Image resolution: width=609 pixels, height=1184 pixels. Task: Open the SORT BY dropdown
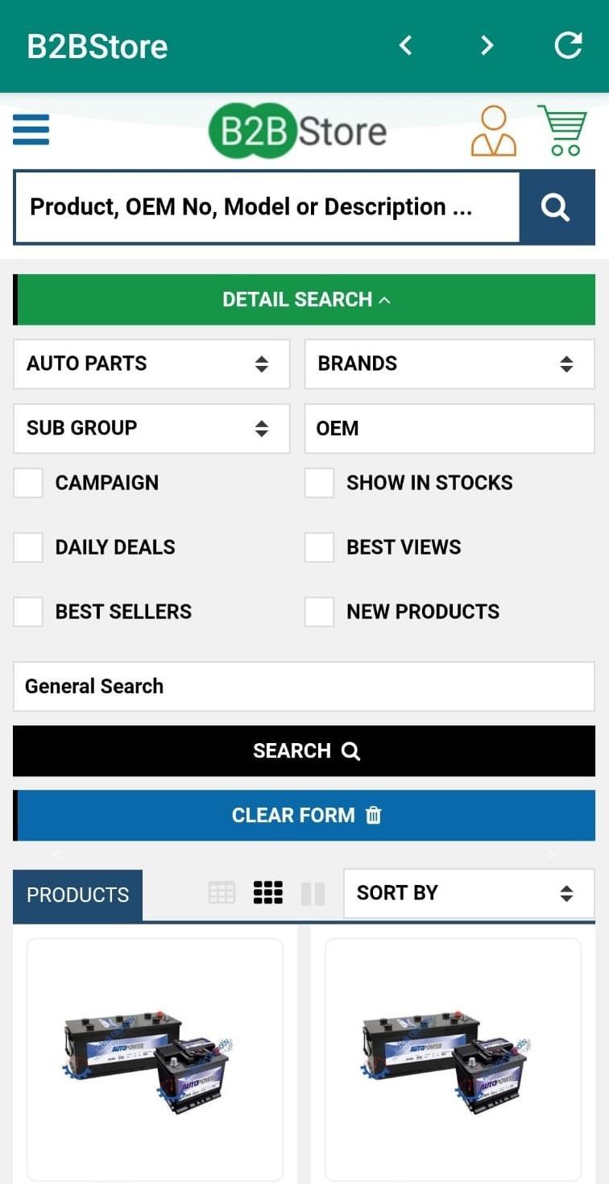pos(469,893)
